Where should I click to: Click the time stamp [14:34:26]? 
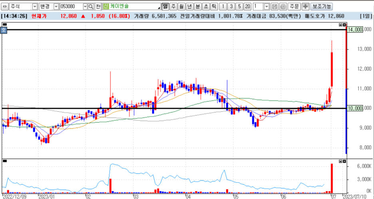(14, 16)
